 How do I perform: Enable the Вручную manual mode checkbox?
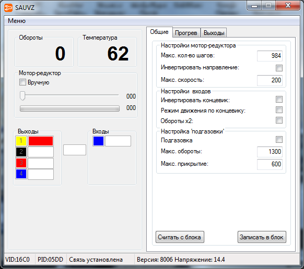(x=22, y=82)
